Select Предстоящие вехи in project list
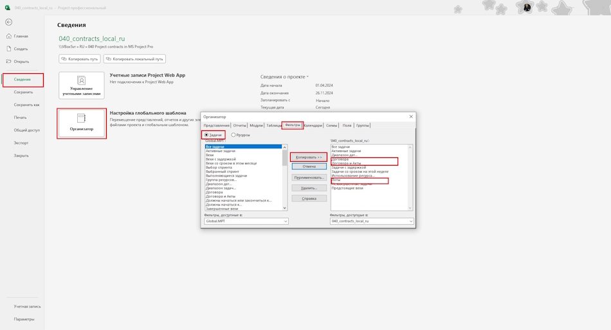 coord(347,188)
